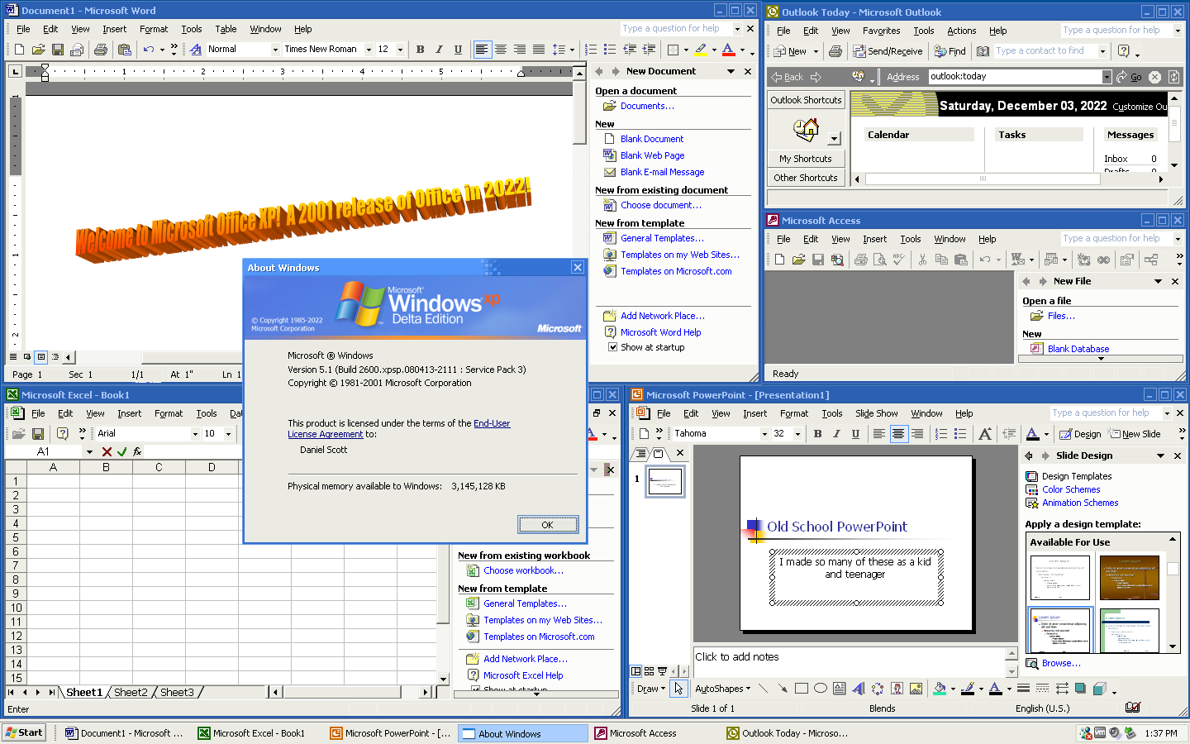Click the Find icon in Outlook's toolbar
This screenshot has height=744, width=1190.
950,50
